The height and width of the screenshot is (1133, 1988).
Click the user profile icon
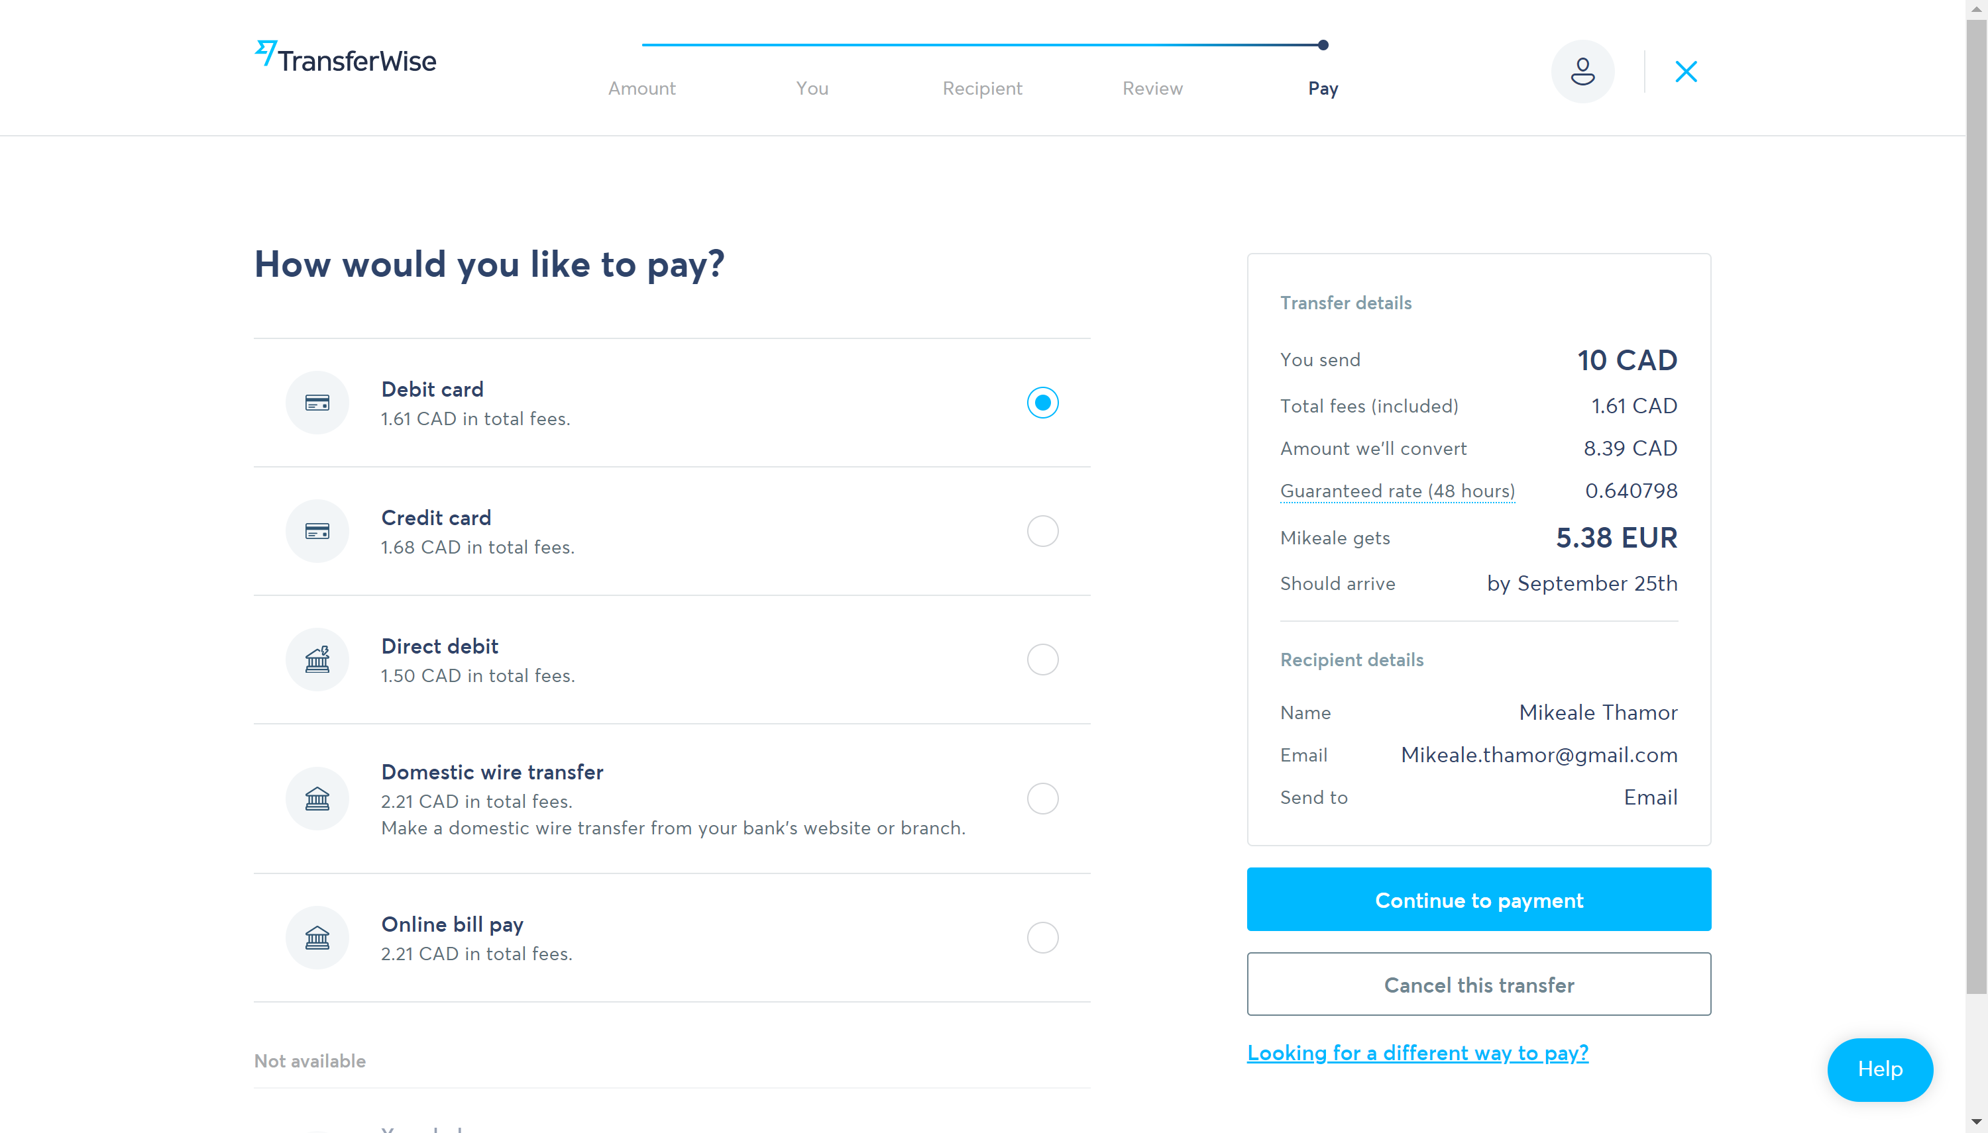pos(1581,71)
